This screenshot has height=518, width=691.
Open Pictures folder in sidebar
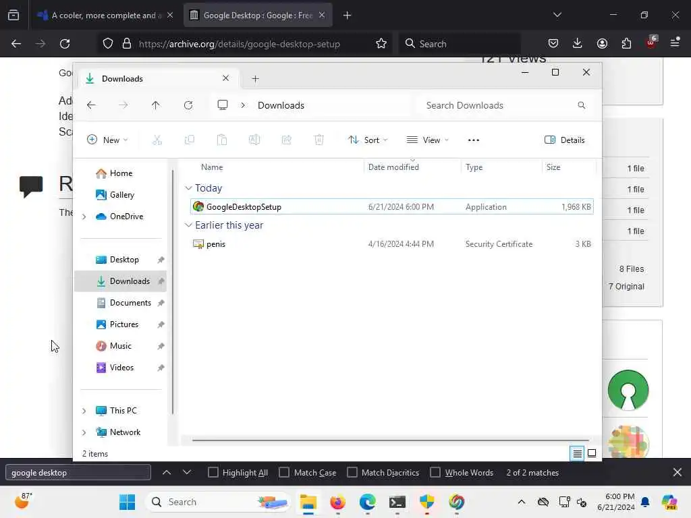pos(120,324)
